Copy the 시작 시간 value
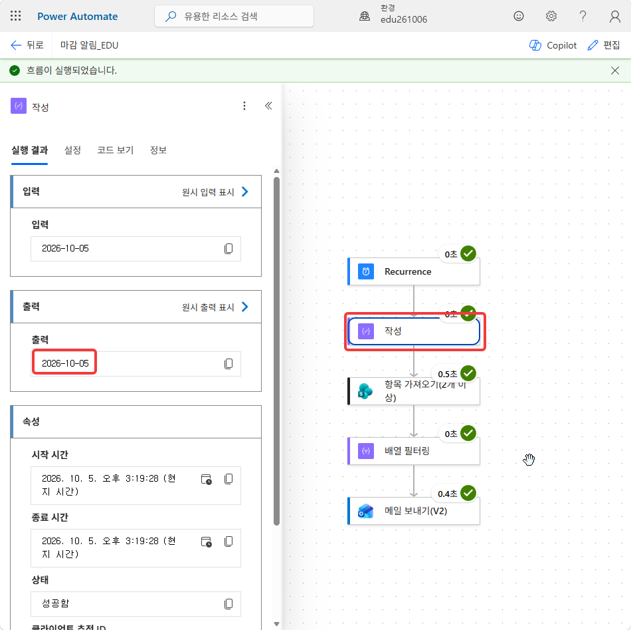 point(228,479)
